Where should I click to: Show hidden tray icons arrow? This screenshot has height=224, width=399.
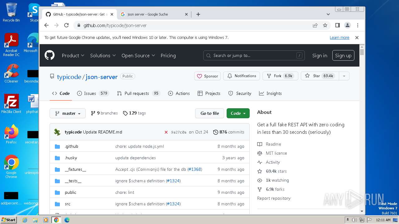coord(348,220)
